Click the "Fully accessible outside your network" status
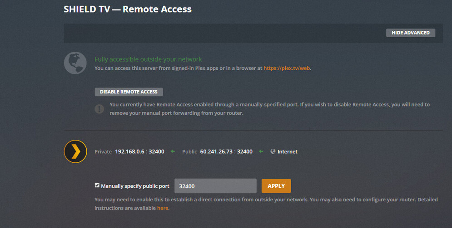Image resolution: width=452 pixels, height=228 pixels. pos(148,59)
